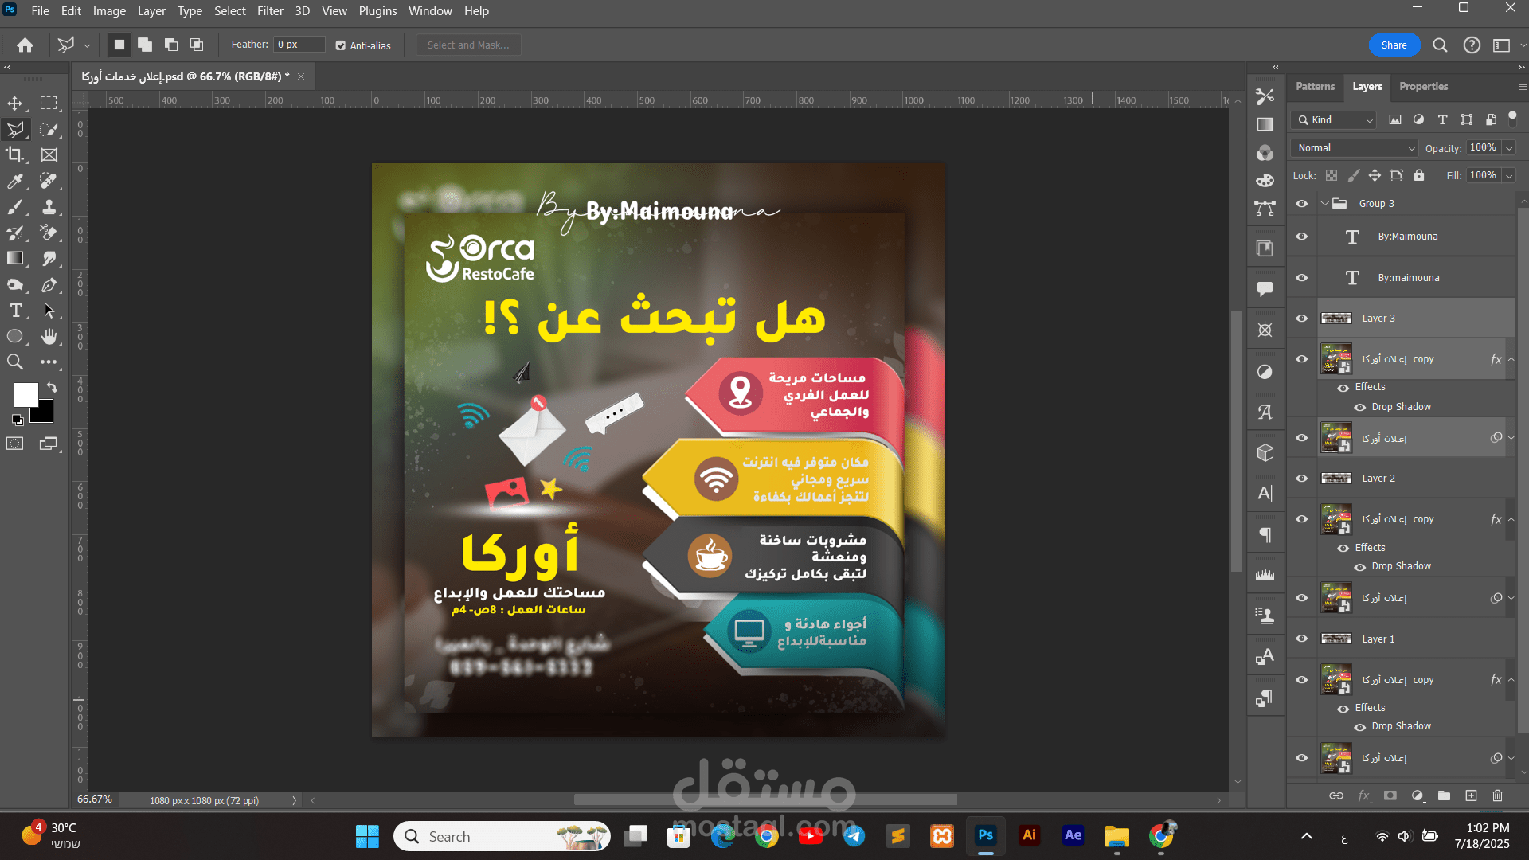Open the Edit Toolbar three-dots menu

click(x=49, y=362)
